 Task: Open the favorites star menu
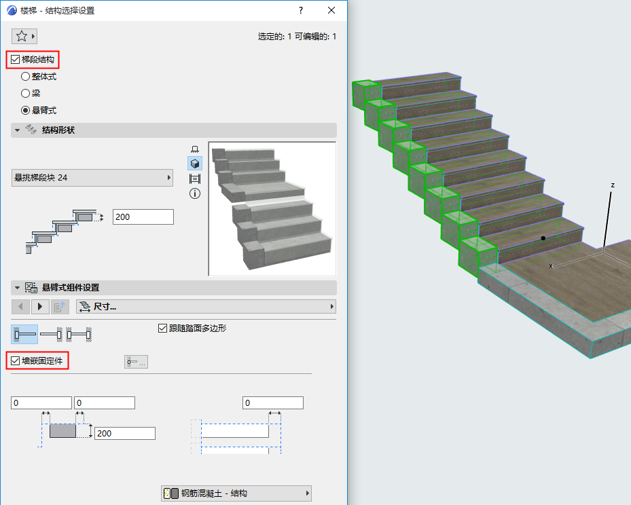click(x=23, y=35)
